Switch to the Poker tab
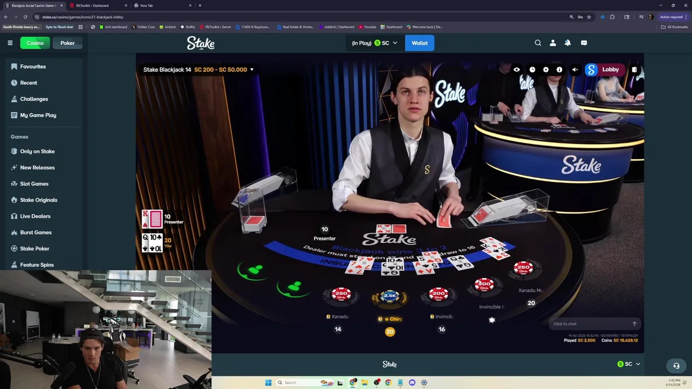 (x=68, y=43)
